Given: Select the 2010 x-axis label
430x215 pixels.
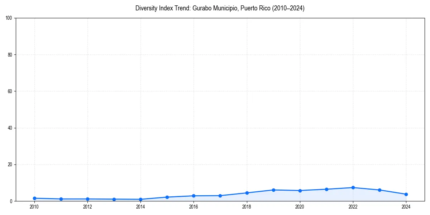Looking at the screenshot, I should click(34, 207).
